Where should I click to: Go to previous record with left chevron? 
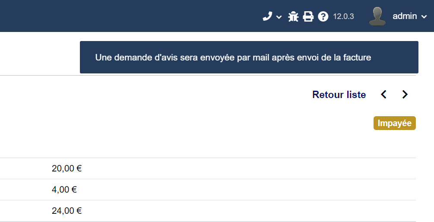pyautogui.click(x=383, y=95)
